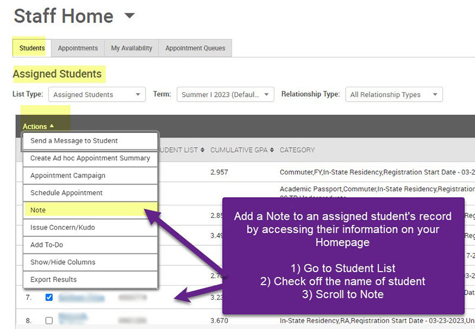
Task: Open the Staff Home title dropdown arrow
Action: [129, 16]
